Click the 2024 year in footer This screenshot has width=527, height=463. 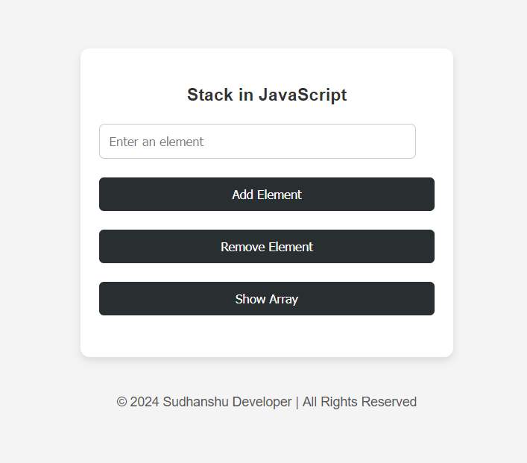click(x=145, y=402)
